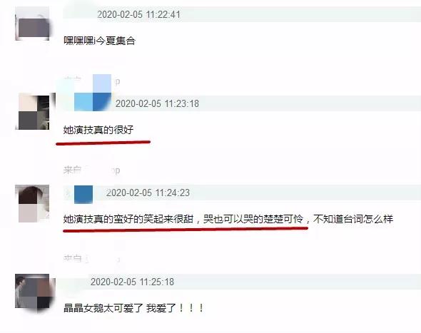Open avatar beside the 11:25:18 comment
Image resolution: width=421 pixels, height=333 pixels.
pos(34,292)
